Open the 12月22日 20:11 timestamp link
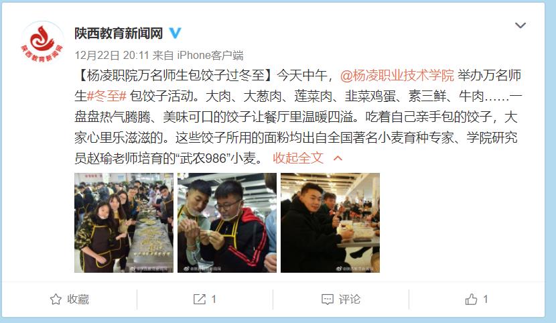 (x=112, y=56)
